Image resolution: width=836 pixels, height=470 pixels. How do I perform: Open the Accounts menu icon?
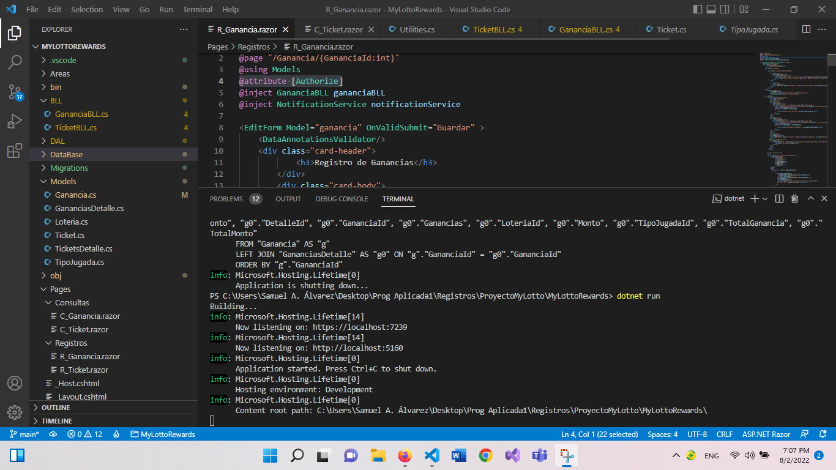(15, 383)
